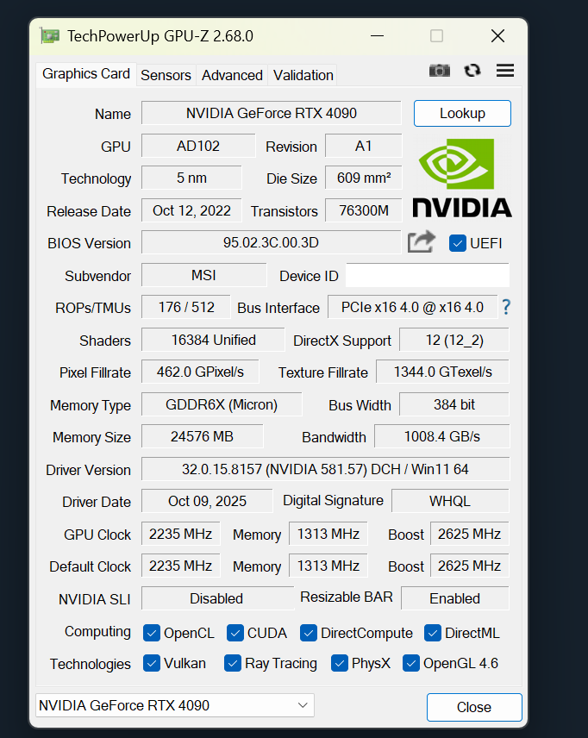Viewport: 588px width, 738px height.
Task: Toggle the Vulkan checkbox
Action: [152, 663]
